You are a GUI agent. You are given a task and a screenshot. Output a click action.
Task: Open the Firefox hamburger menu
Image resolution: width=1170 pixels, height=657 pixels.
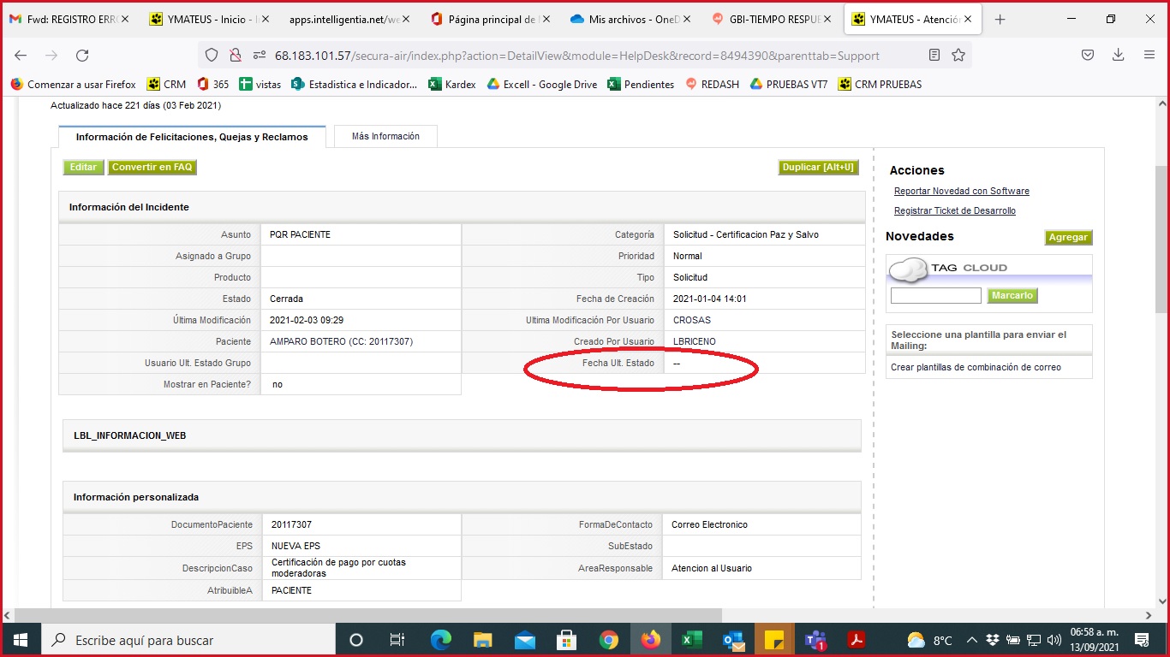pos(1149,55)
